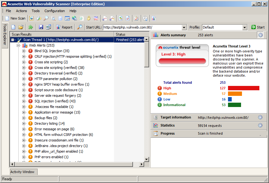The image size is (269, 183).
Task: Open the Scheduler clock icon
Action: (145, 18)
